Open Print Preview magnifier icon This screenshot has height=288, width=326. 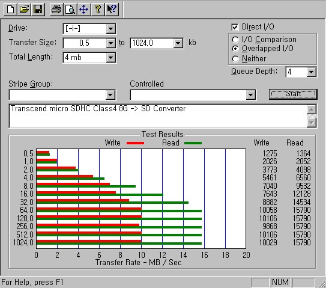click(x=70, y=10)
